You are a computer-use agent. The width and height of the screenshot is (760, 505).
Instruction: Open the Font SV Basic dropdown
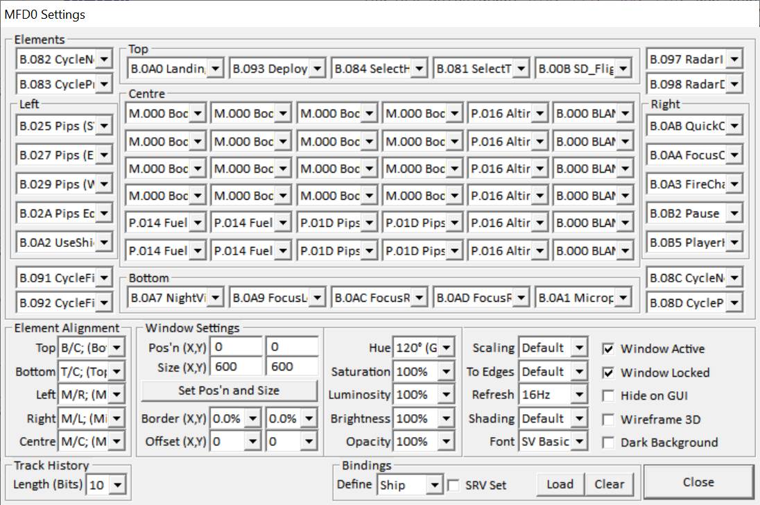pos(553,441)
